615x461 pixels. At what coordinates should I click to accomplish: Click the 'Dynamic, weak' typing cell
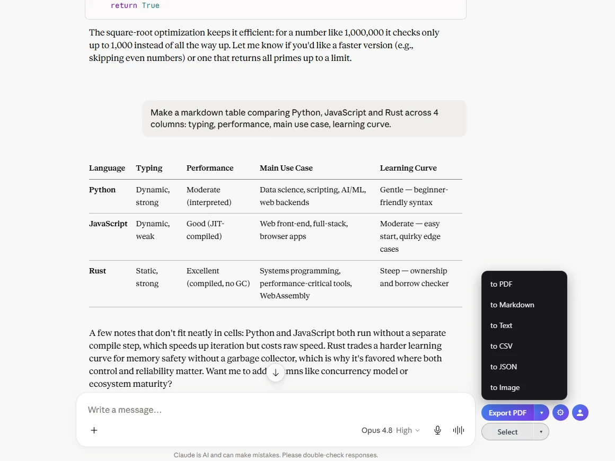153,230
